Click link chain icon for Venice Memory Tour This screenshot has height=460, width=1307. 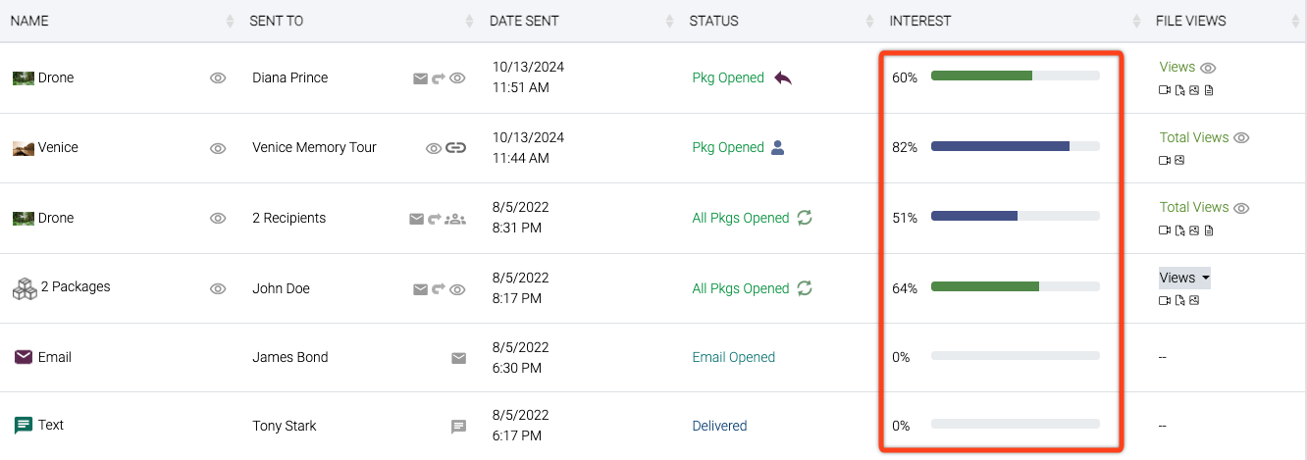coord(455,148)
